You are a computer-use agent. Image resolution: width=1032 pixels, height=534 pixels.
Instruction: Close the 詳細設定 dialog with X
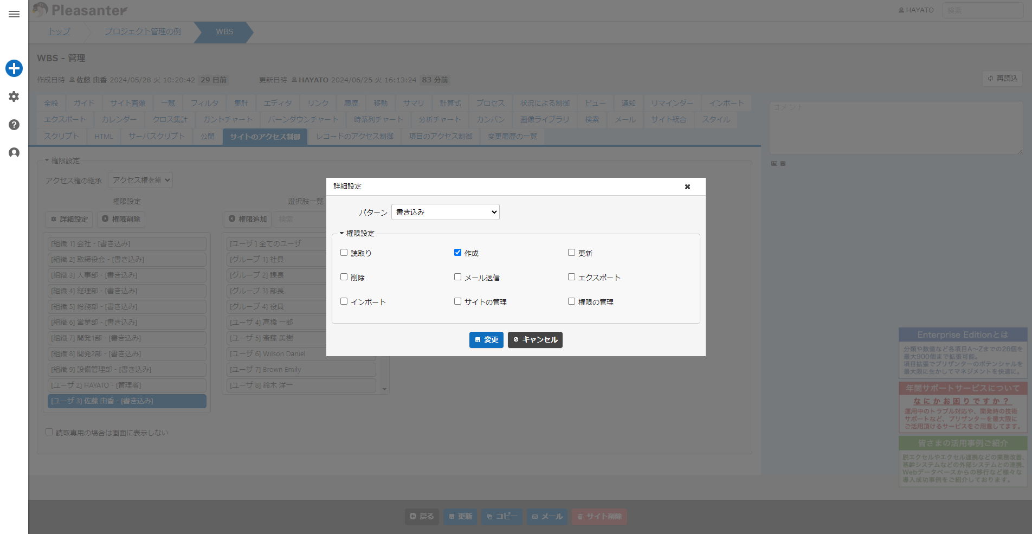point(687,186)
